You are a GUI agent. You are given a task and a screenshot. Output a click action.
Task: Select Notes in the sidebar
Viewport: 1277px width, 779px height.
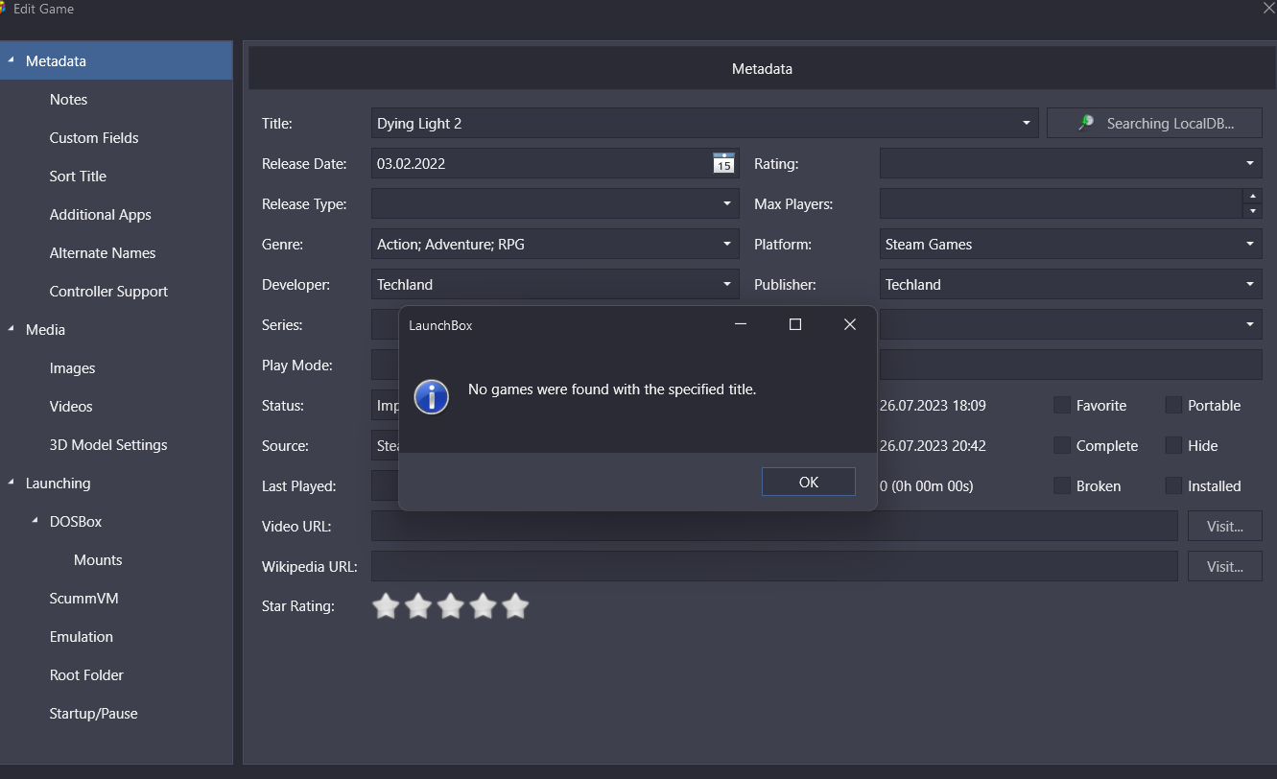click(x=68, y=99)
